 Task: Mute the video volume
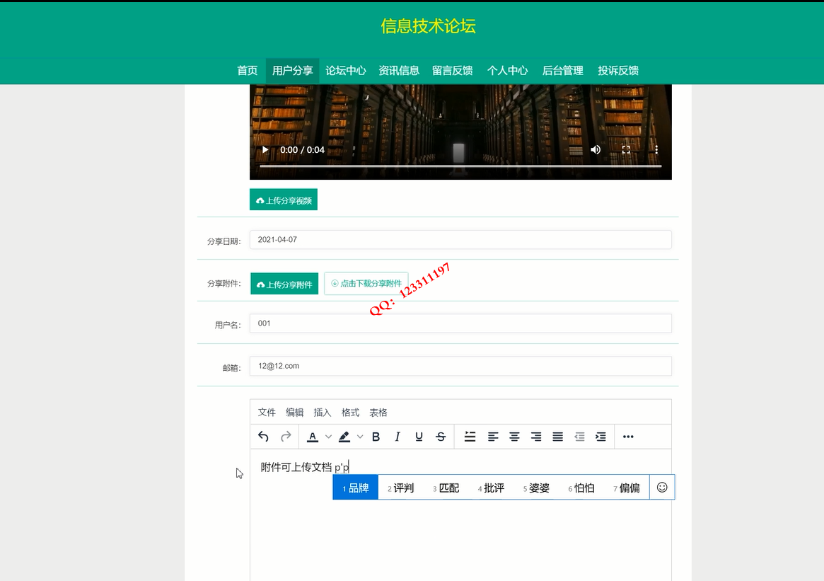pos(596,150)
